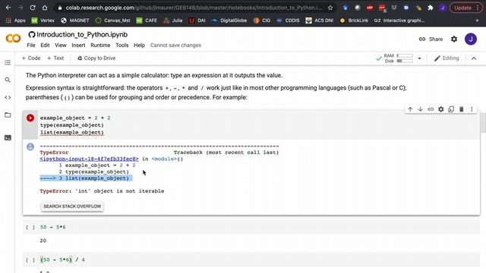Screen dimensions: 486x273
Task: Open Colab settings gear
Action: click(x=454, y=39)
